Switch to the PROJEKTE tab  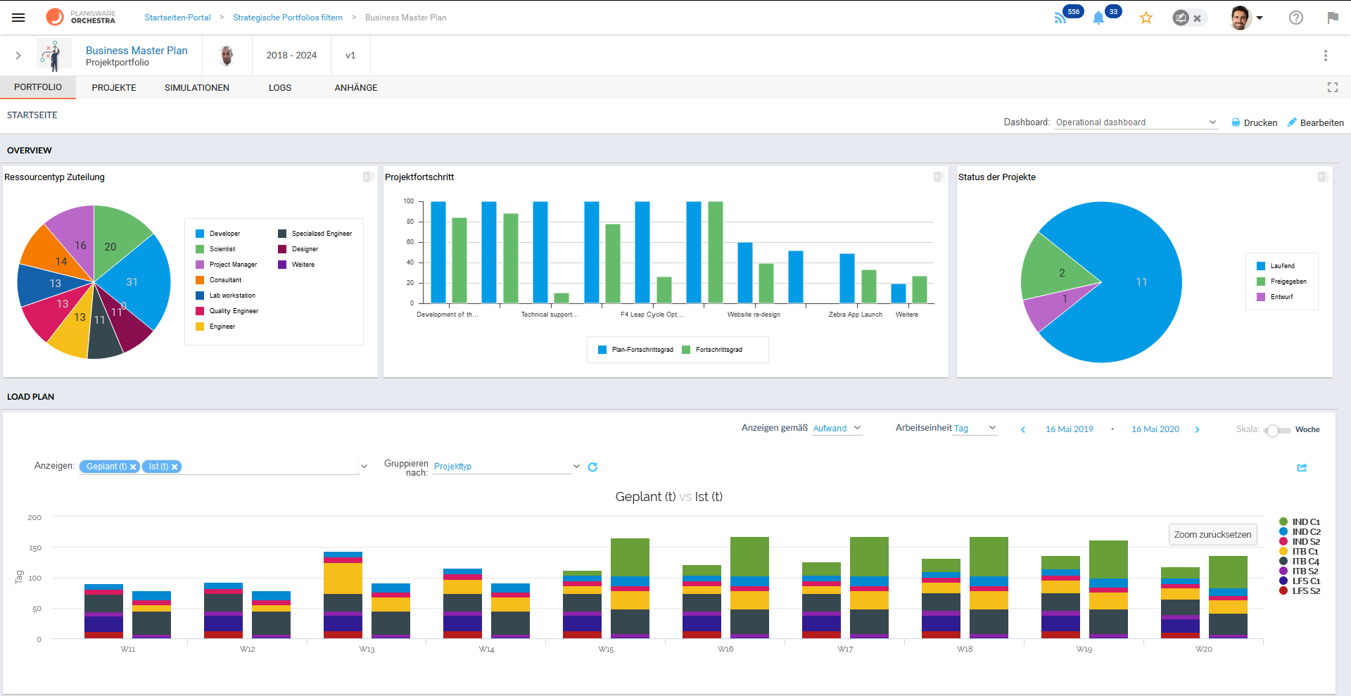tap(113, 87)
